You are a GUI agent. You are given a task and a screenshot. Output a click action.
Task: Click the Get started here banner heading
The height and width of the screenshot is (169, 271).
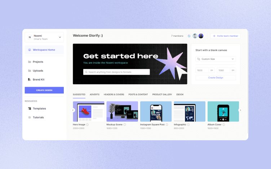coord(121,56)
